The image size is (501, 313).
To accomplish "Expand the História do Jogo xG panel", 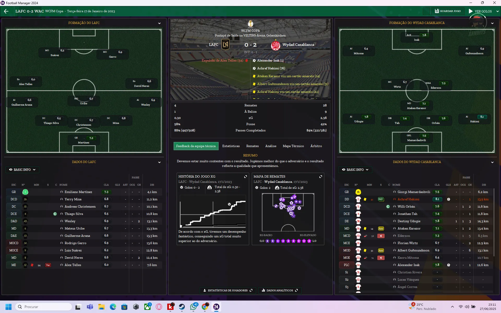I will (x=245, y=177).
